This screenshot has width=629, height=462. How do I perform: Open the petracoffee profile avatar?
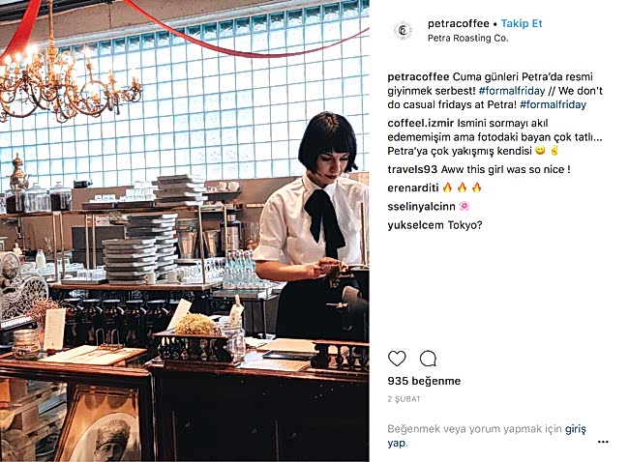(403, 30)
